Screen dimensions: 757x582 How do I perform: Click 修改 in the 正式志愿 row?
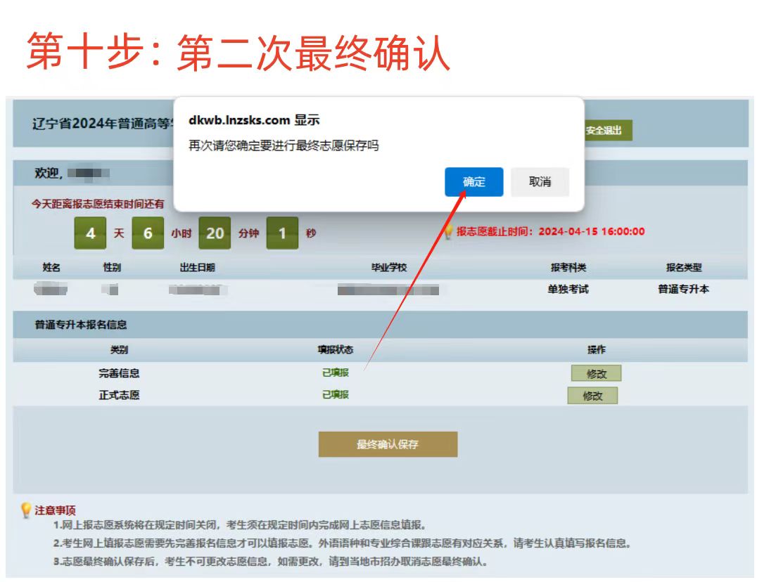tap(592, 396)
